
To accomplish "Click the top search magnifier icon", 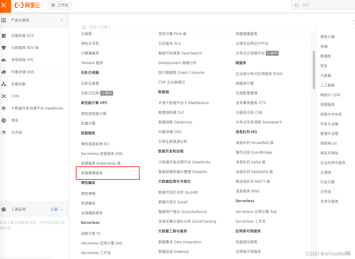I will click(x=297, y=5).
